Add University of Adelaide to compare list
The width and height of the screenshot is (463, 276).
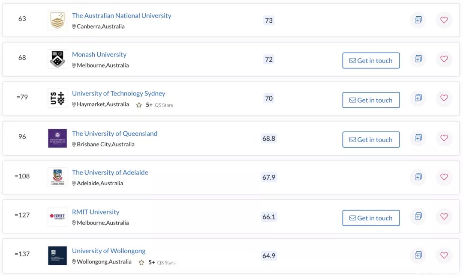coord(418,177)
